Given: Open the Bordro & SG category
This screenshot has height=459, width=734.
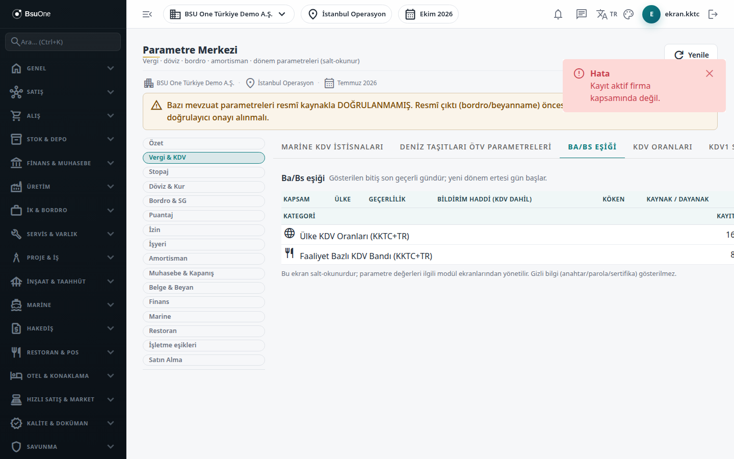Looking at the screenshot, I should [x=204, y=201].
